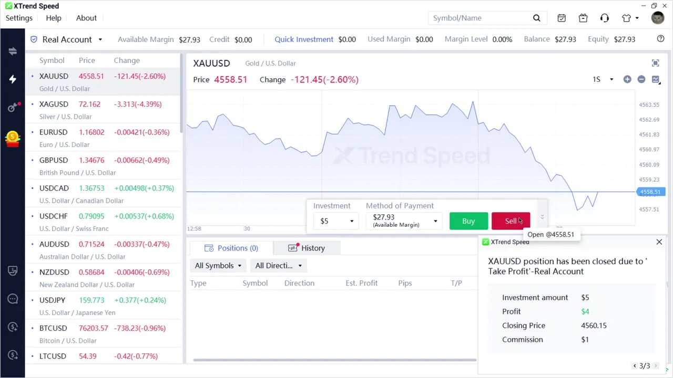This screenshot has width=673, height=378.
Task: Click the lightning bolt sidebar icon
Action: (x=13, y=79)
